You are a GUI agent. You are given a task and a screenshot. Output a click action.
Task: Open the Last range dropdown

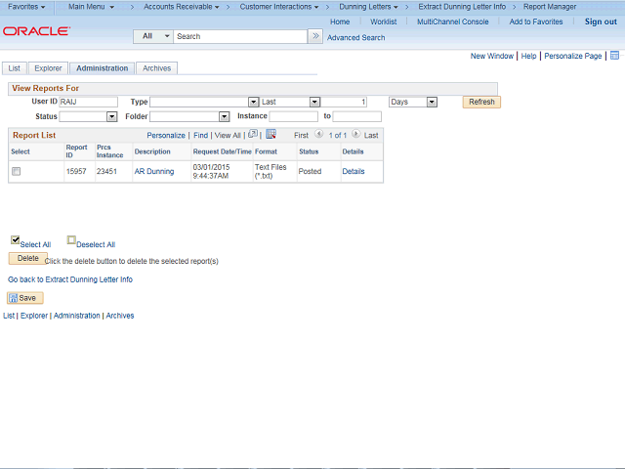pos(314,102)
